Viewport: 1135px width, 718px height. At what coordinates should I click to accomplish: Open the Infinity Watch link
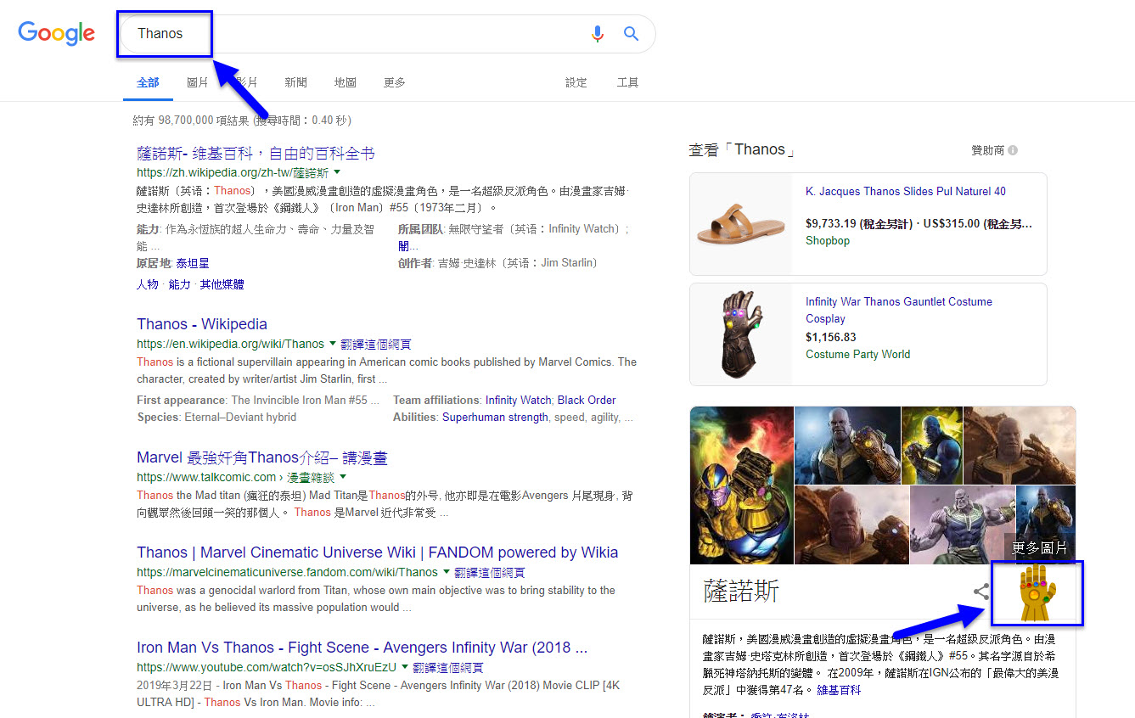518,400
